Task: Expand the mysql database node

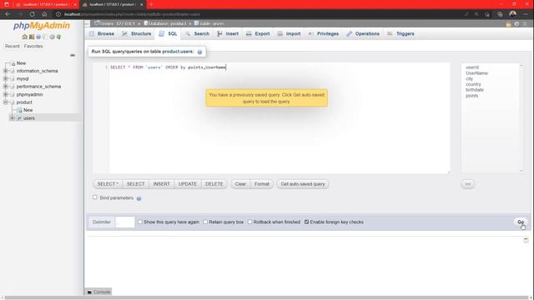Action: pyautogui.click(x=6, y=78)
